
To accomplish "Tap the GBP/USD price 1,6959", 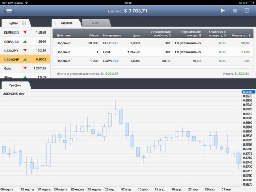I will [x=41, y=42].
